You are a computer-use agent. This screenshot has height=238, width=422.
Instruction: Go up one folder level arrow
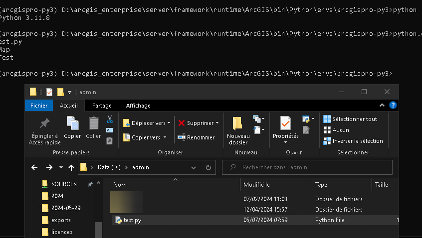coord(71,167)
